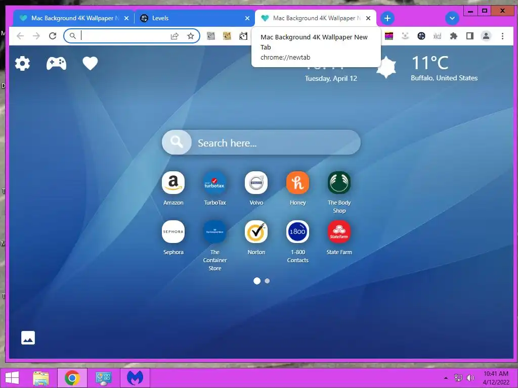Reload the current page
The height and width of the screenshot is (388, 518).
point(53,36)
